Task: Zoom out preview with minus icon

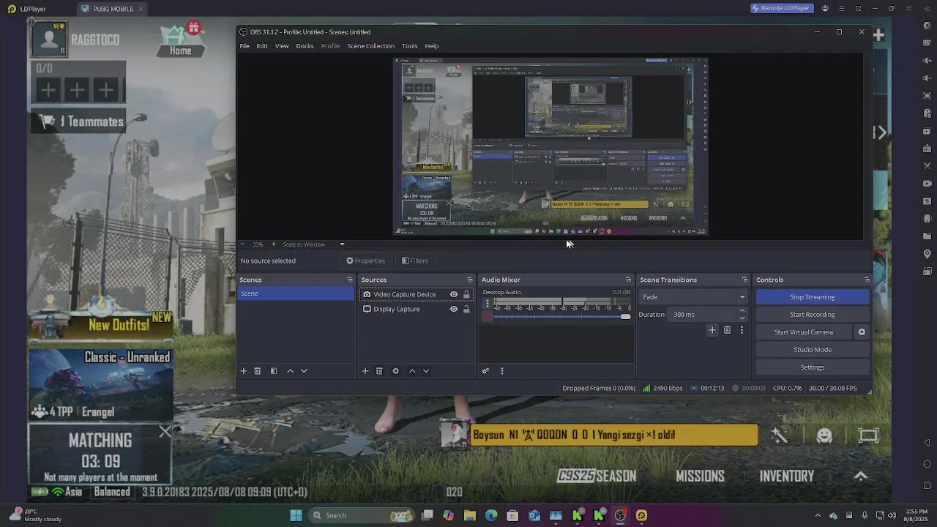Action: pos(243,244)
